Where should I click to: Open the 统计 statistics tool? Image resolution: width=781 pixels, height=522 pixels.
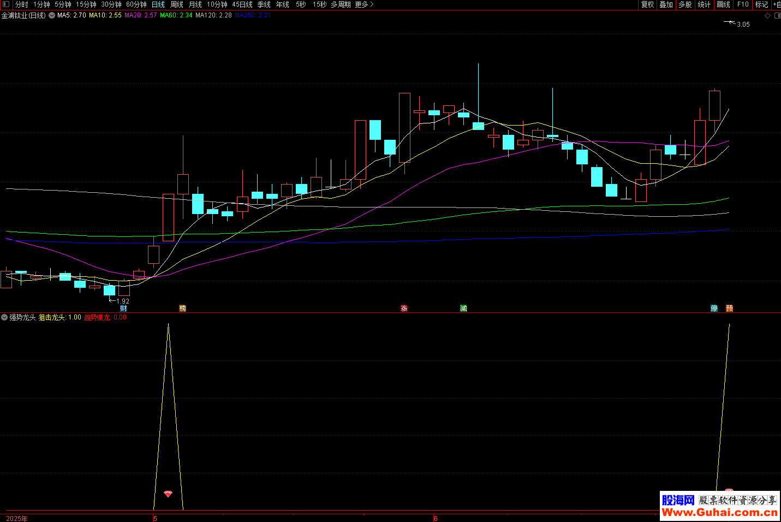point(705,4)
